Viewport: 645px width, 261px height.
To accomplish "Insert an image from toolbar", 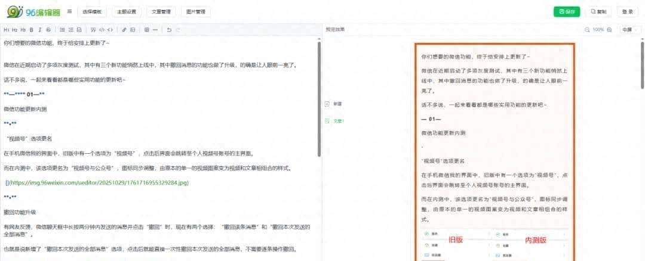I will [x=133, y=30].
